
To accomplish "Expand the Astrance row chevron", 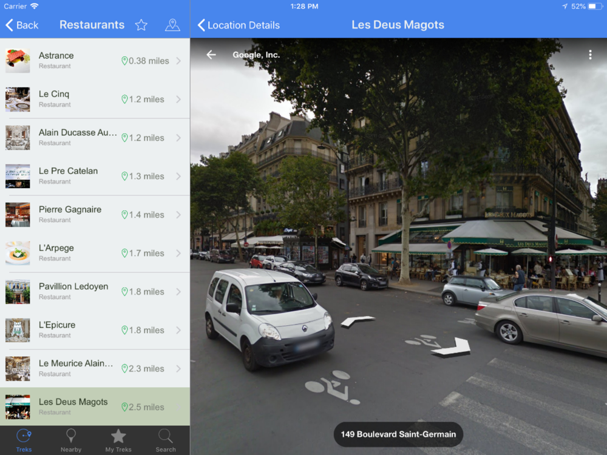I will [x=178, y=61].
